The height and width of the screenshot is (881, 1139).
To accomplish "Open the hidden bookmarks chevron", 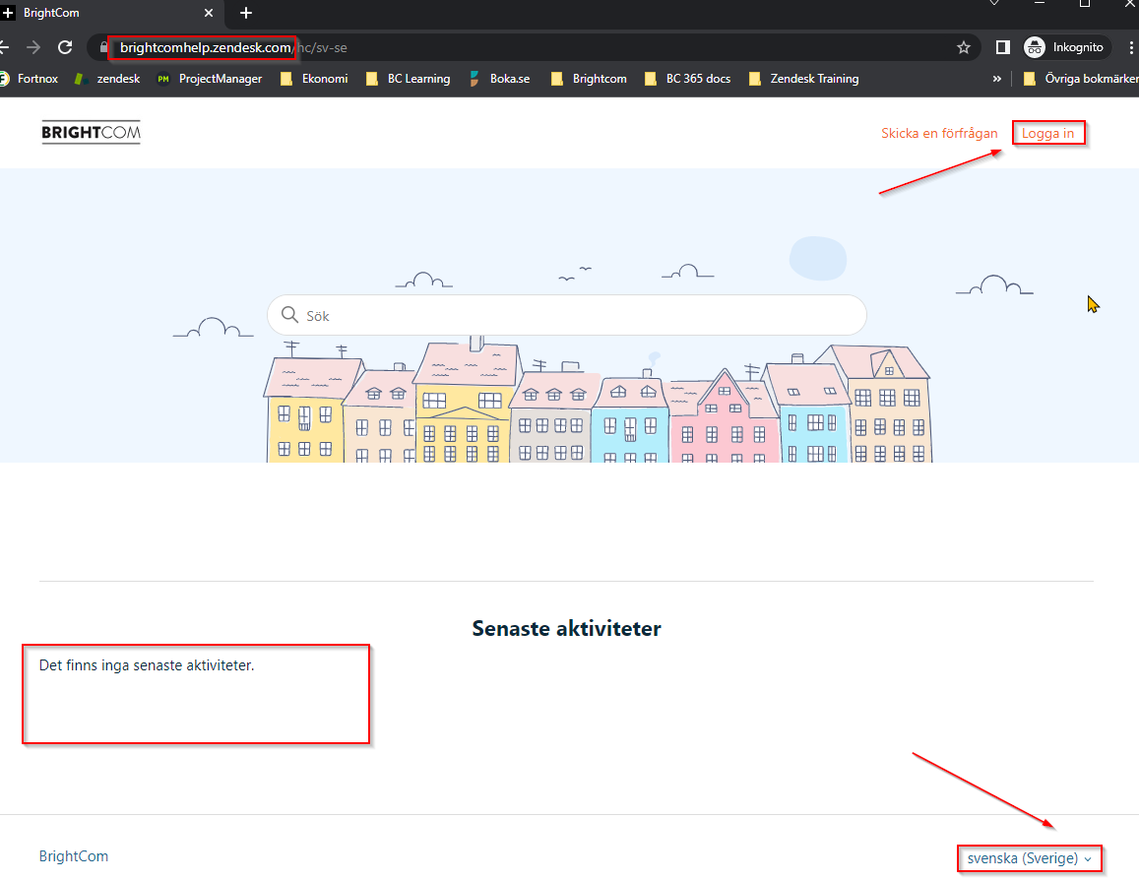I will tap(996, 79).
